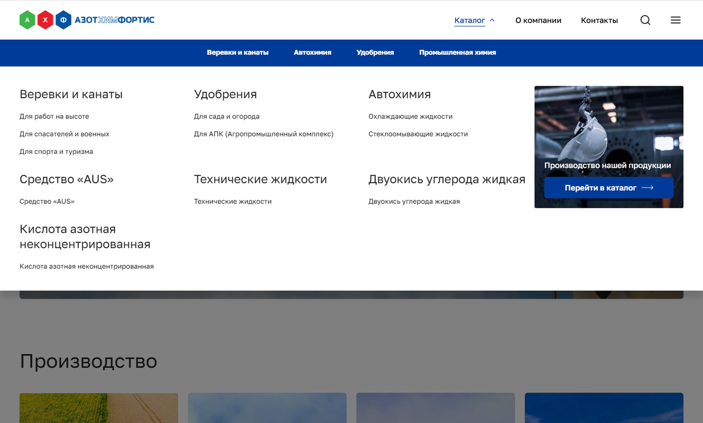Open the Технические жидкости heading
This screenshot has width=703, height=423.
pyautogui.click(x=261, y=179)
